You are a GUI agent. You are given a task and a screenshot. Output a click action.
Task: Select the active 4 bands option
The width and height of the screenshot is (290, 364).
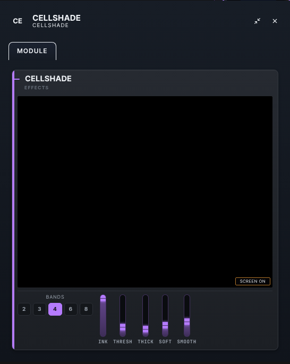tap(55, 309)
